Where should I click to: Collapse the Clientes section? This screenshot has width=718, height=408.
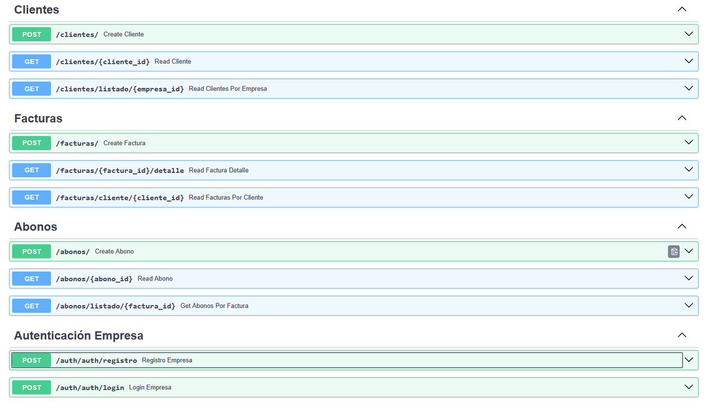[x=682, y=10]
